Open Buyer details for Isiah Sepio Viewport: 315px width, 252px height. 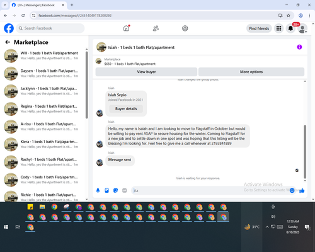[x=126, y=109]
